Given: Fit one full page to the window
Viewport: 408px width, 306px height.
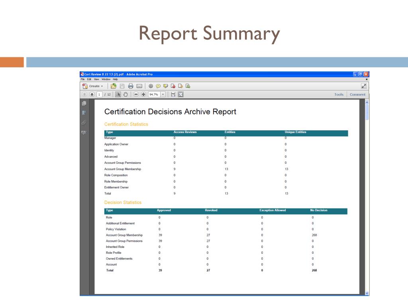Looking at the screenshot, I should tap(181, 94).
